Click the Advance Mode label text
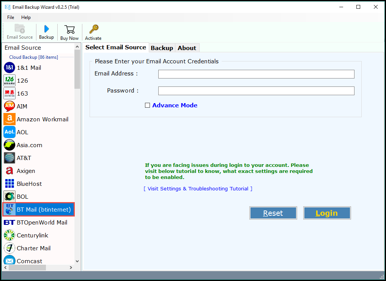 click(x=175, y=105)
